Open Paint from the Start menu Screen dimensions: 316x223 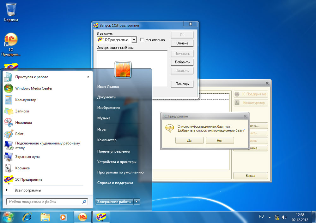click(x=19, y=134)
